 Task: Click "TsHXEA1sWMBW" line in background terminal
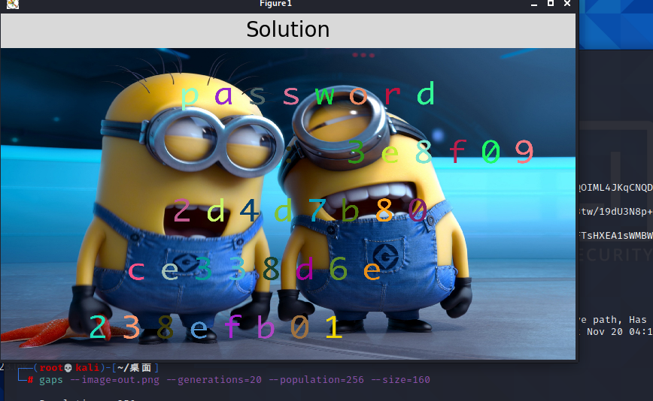(617, 236)
